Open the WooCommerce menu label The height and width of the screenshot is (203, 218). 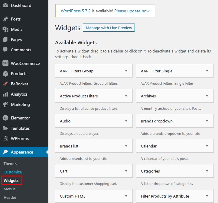point(25,63)
